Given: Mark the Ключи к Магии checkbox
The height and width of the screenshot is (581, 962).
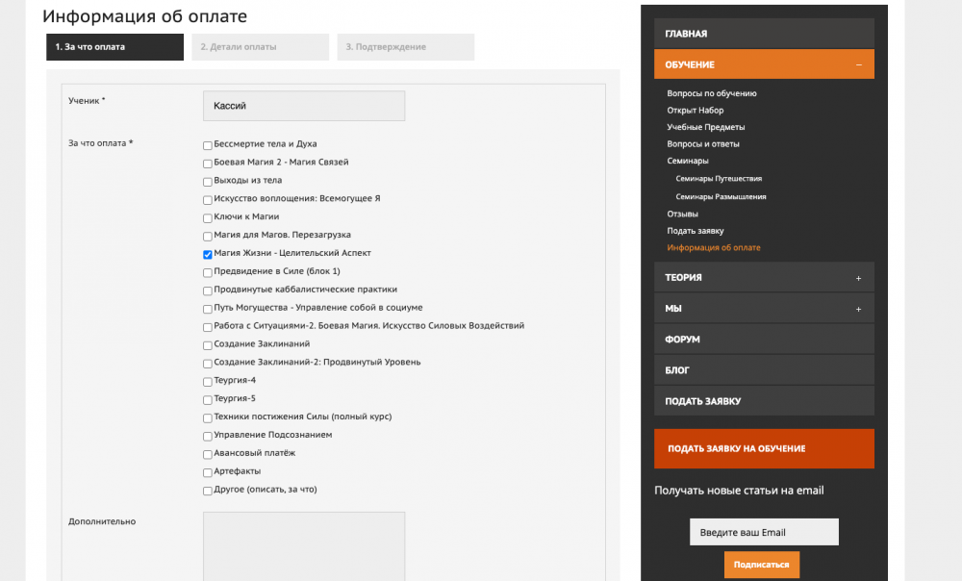Looking at the screenshot, I should [x=208, y=218].
